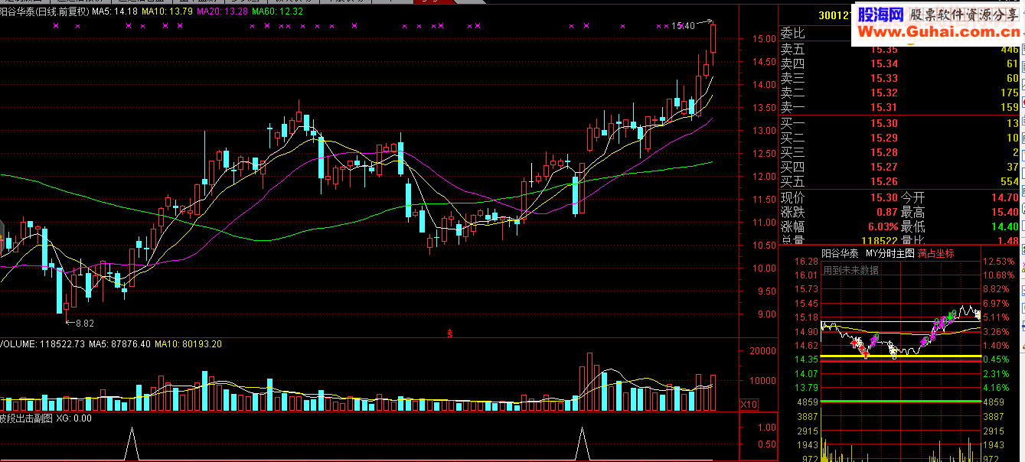The image size is (1025, 462).
Task: Click the 量比 volume ratio 1.48
Action: coord(1008,241)
